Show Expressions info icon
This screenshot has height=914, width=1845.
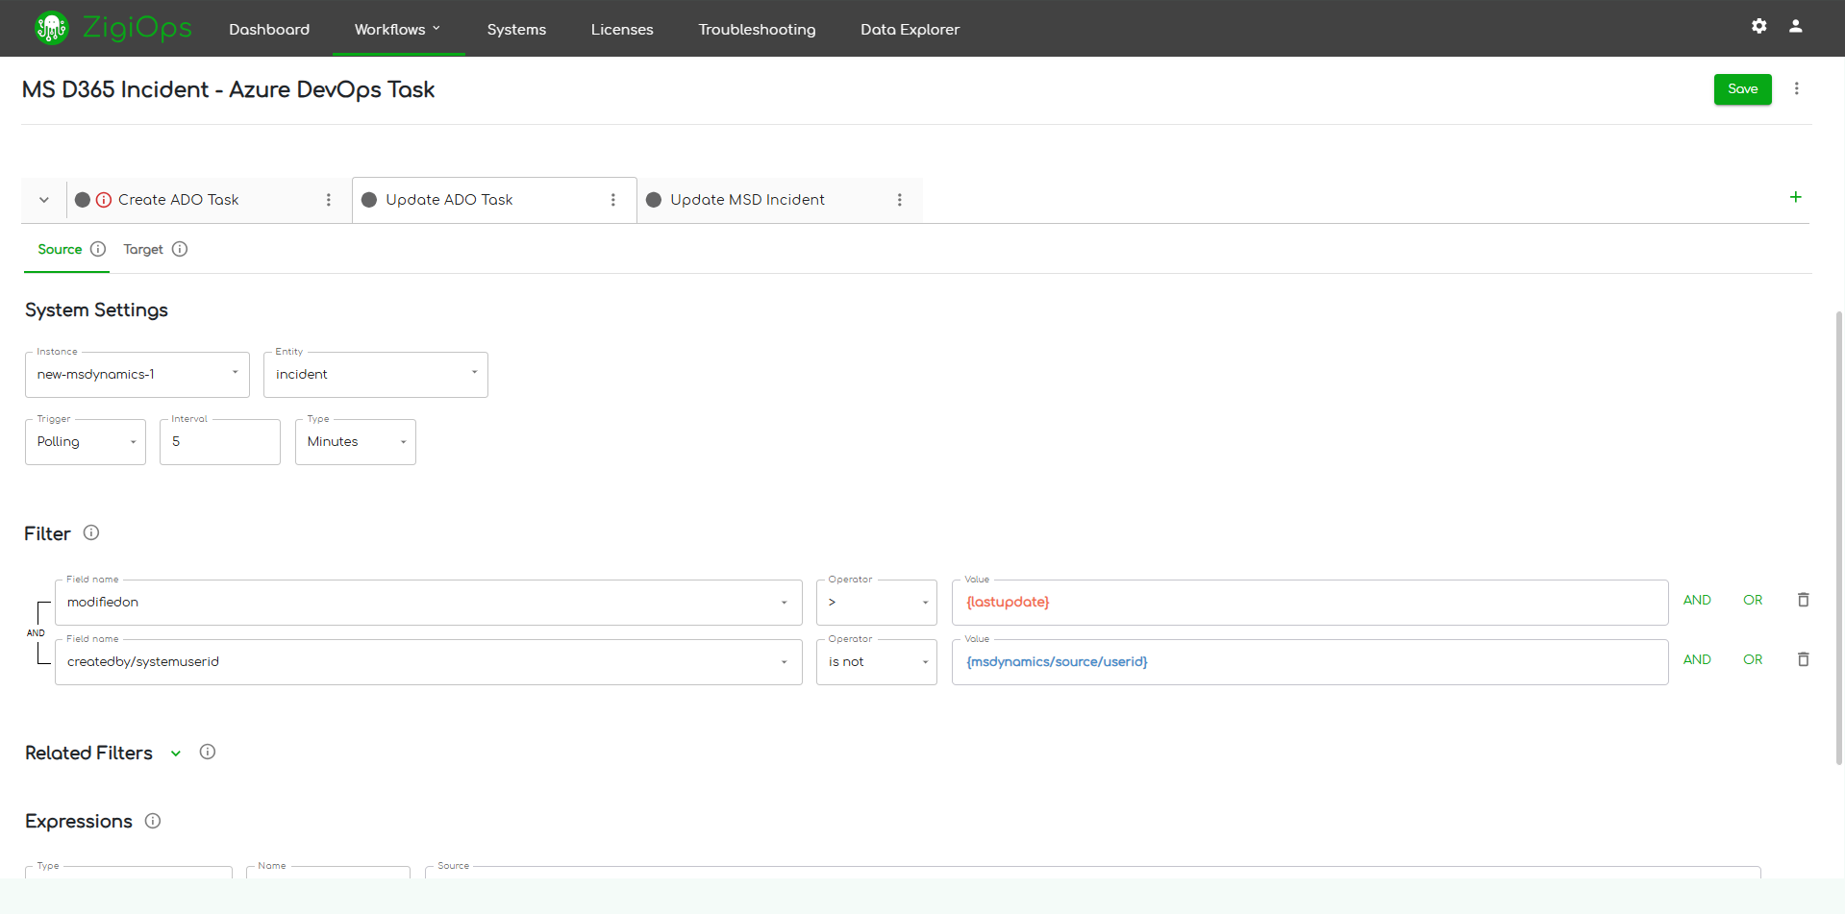point(153,821)
